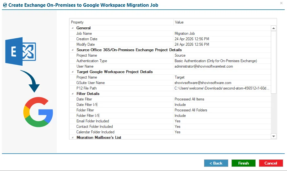Select the Project Name row valued Target

point(170,77)
